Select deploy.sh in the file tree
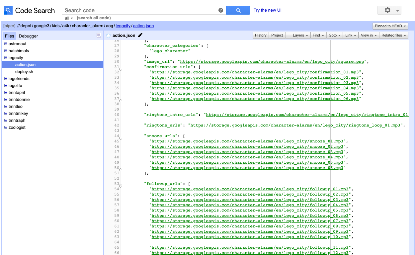This screenshot has height=255, width=415. pyautogui.click(x=24, y=72)
